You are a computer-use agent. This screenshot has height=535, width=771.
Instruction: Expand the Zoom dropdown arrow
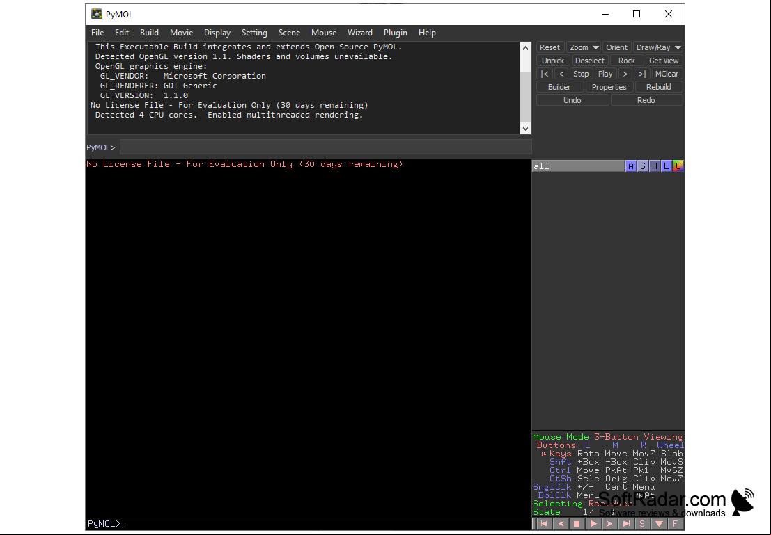click(x=595, y=47)
